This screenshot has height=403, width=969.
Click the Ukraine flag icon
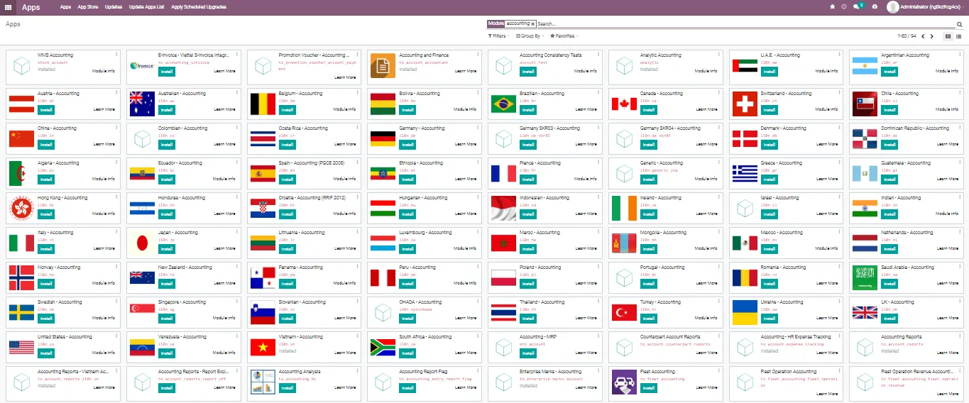click(x=745, y=313)
